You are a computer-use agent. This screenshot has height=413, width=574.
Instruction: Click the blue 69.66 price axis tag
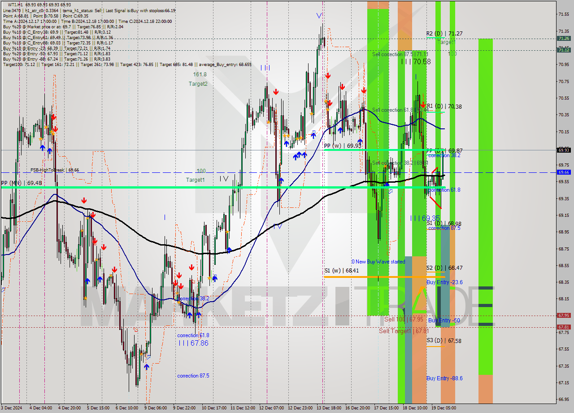click(564, 172)
